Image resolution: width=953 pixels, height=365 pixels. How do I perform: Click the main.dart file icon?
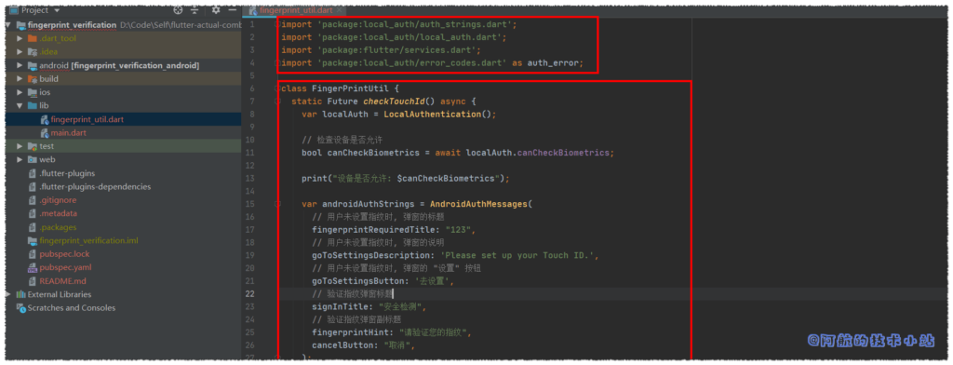pos(45,132)
